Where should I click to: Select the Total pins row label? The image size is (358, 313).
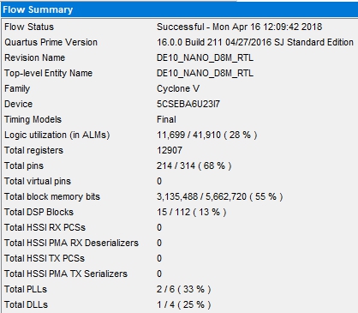(24, 166)
